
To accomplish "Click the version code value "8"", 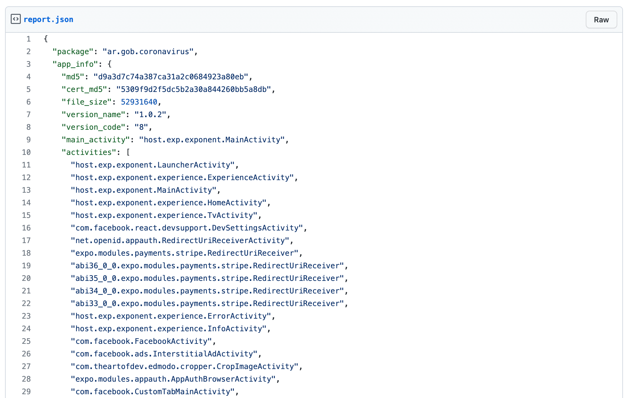I will pyautogui.click(x=141, y=127).
